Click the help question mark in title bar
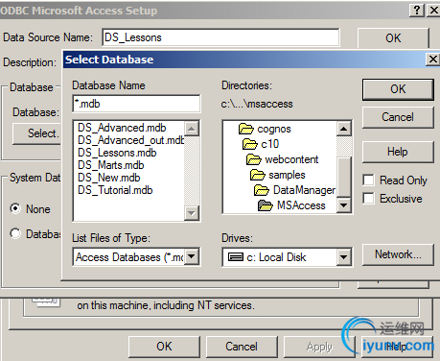 [x=417, y=11]
